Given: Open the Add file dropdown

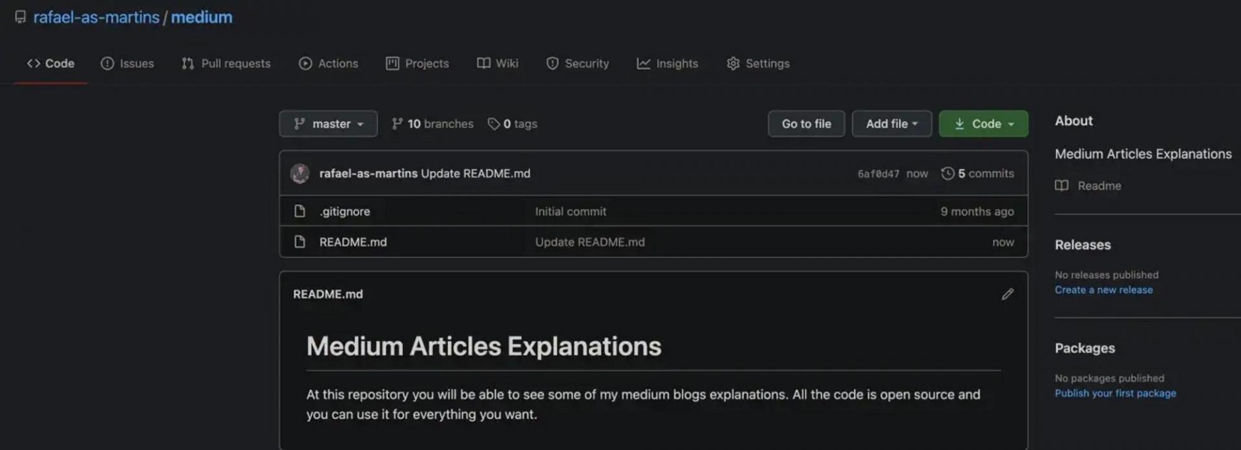Looking at the screenshot, I should 891,123.
